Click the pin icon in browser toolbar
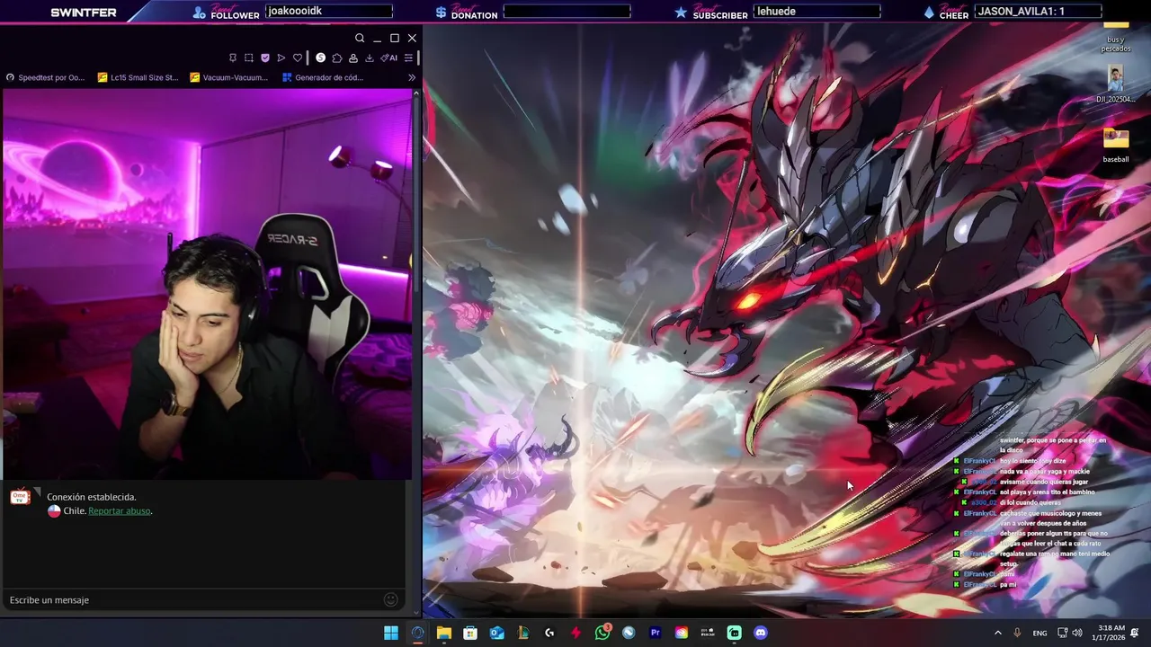1151x647 pixels. [x=233, y=58]
